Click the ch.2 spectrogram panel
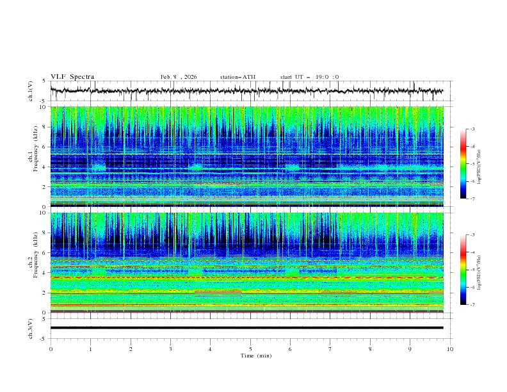Screen dimensions: 507x392 (246, 263)
